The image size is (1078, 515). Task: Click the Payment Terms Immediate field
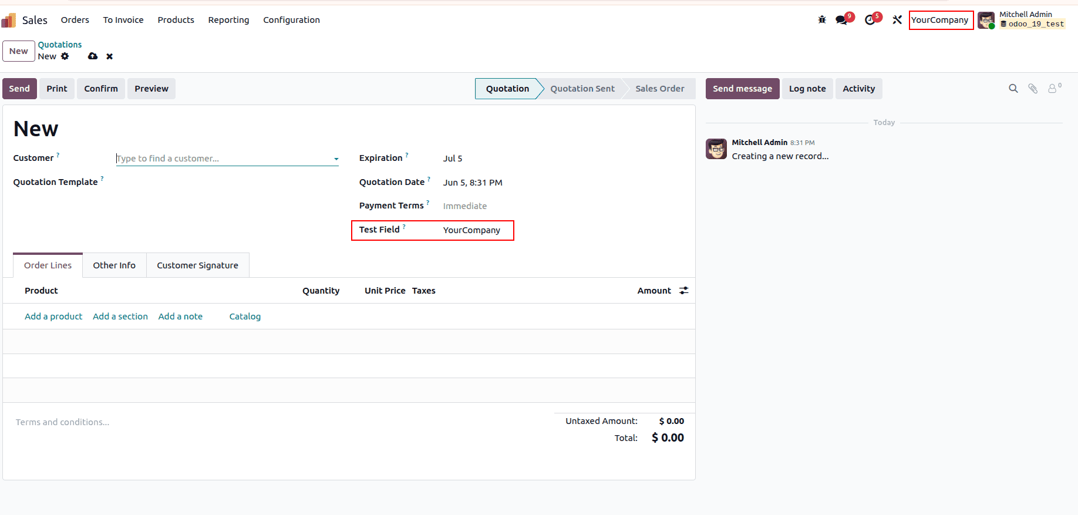click(x=465, y=206)
